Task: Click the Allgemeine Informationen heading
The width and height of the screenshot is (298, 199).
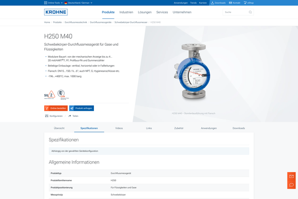Action: 74,162
